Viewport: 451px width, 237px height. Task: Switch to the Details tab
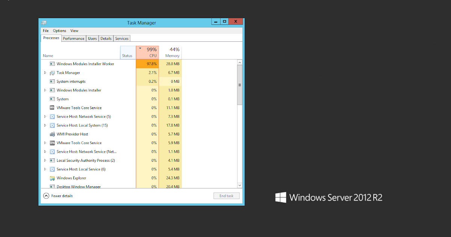click(x=106, y=38)
